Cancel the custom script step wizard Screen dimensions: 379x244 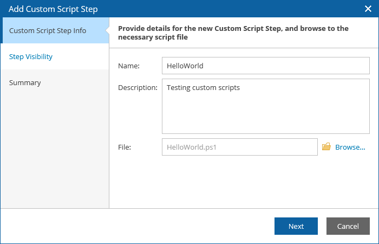pos(348,226)
